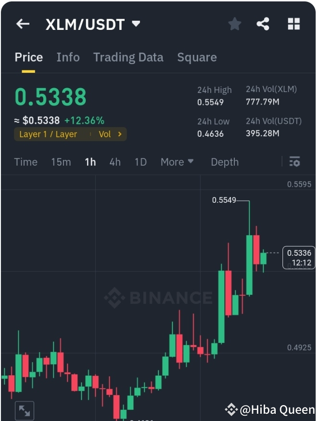Click the 0.5336 current price label

(298, 257)
